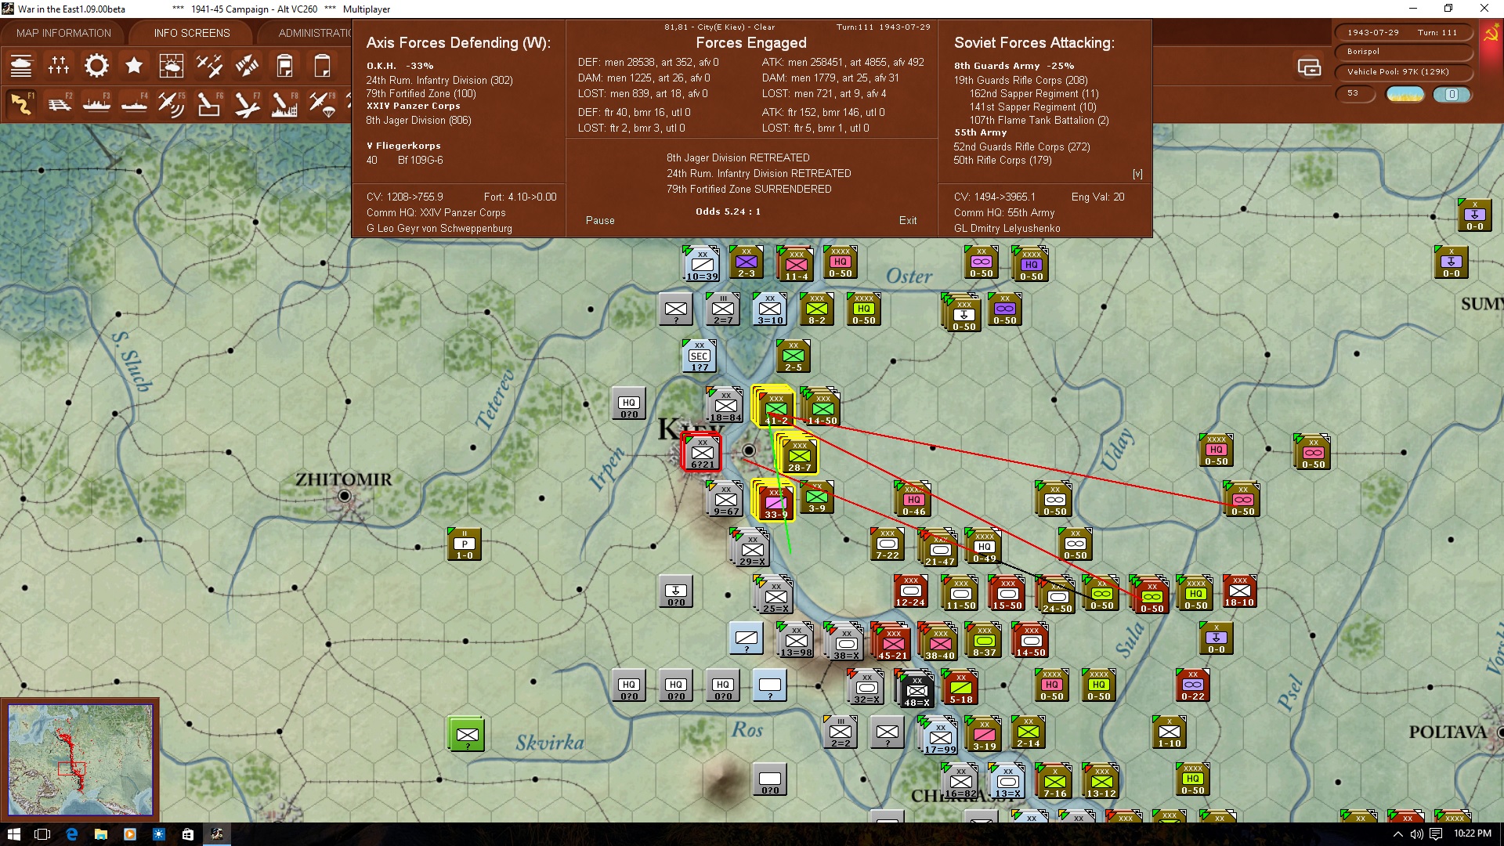Select the yellow-highlighted Soviet unit 33-9
The image size is (1504, 846).
[x=775, y=501]
